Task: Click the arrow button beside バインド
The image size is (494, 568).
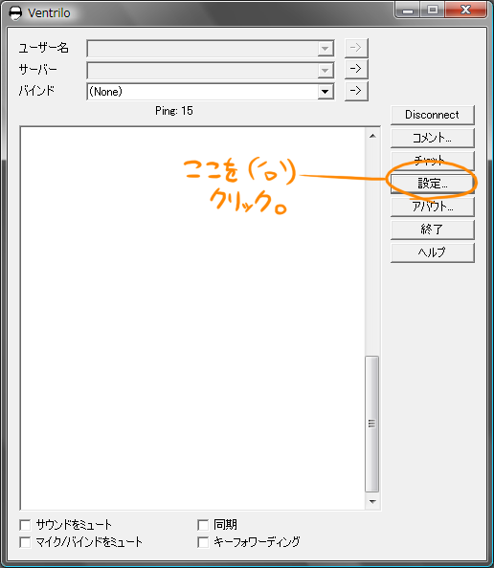Action: (356, 91)
